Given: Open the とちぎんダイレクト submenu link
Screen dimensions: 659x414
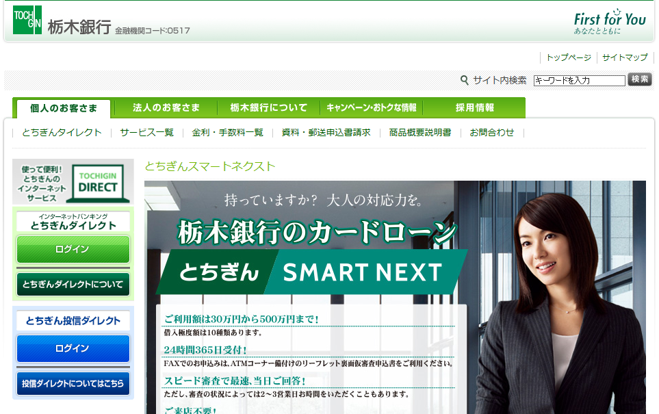Looking at the screenshot, I should pyautogui.click(x=62, y=133).
